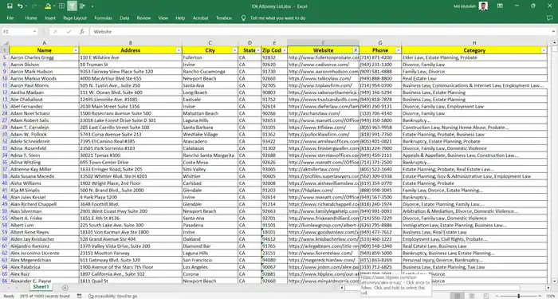This screenshot has height=299, width=558.
Task: Open the Page Layout ribbon tab
Action: pyautogui.click(x=75, y=18)
